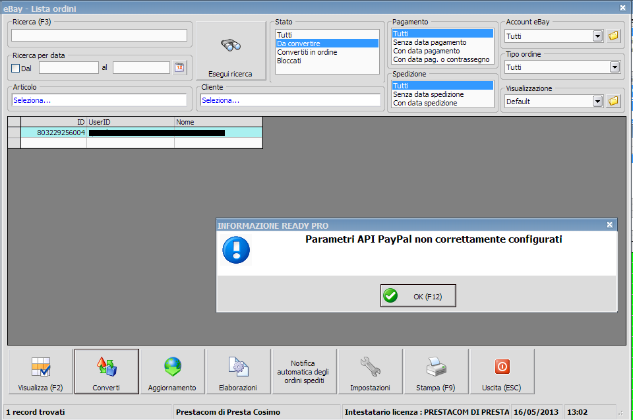The image size is (633, 420).
Task: Confirm the dialog with OK (F12)
Action: [418, 295]
